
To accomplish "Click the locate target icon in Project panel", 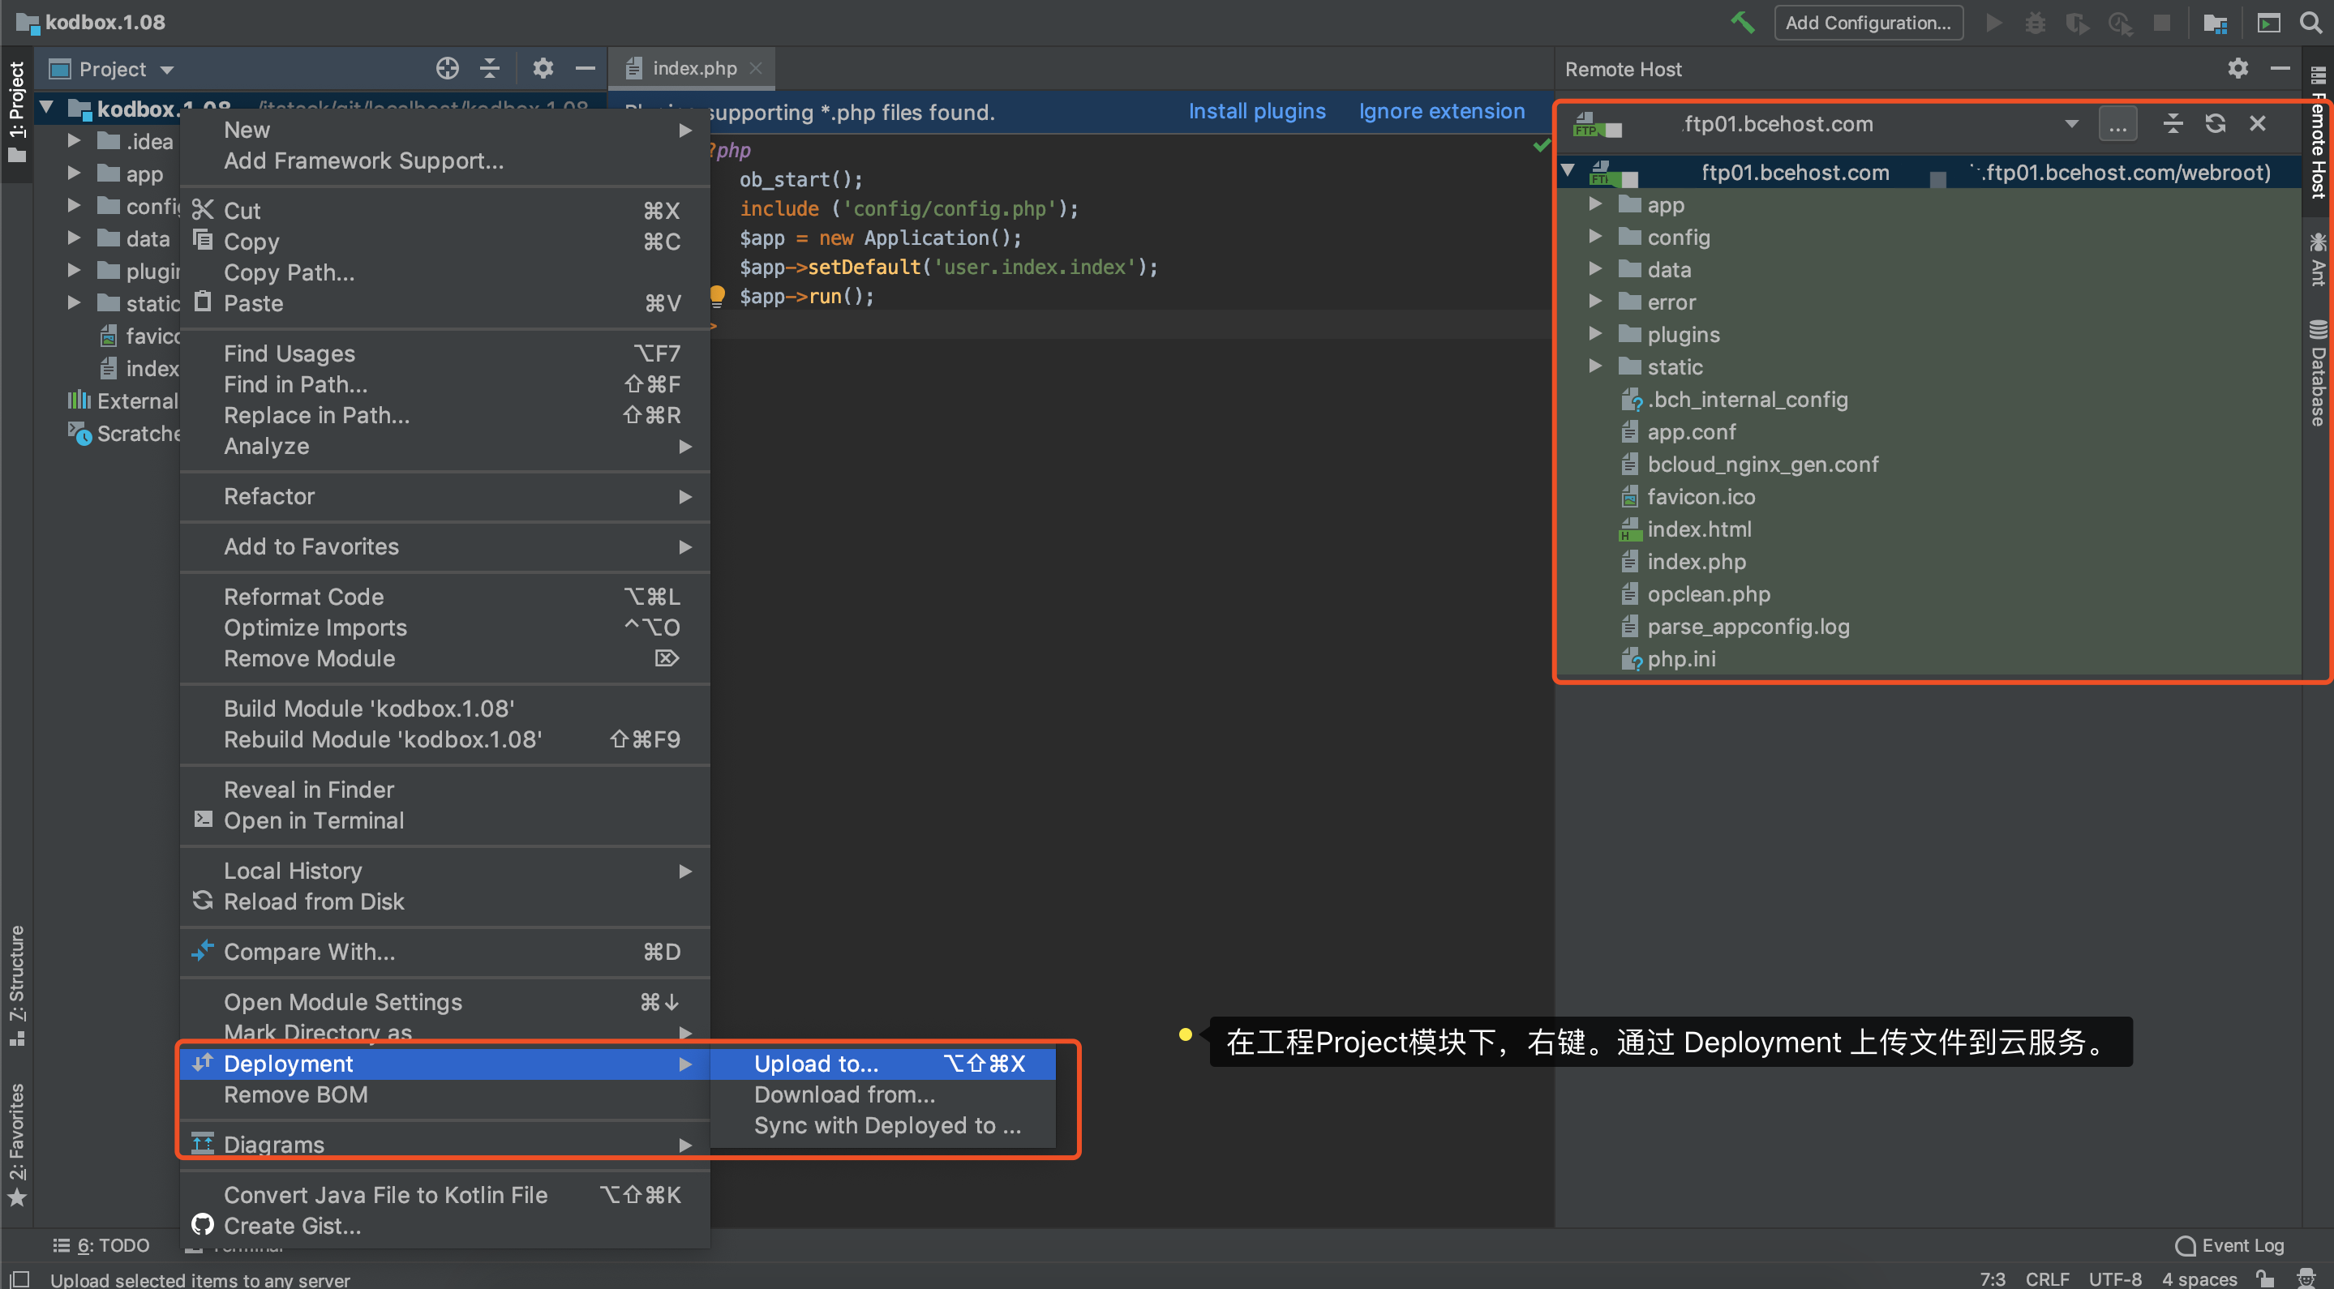I will pyautogui.click(x=447, y=69).
